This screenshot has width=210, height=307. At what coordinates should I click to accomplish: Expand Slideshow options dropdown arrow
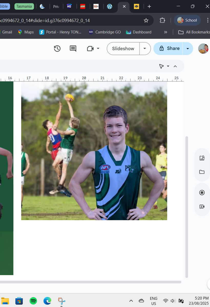pos(145,49)
